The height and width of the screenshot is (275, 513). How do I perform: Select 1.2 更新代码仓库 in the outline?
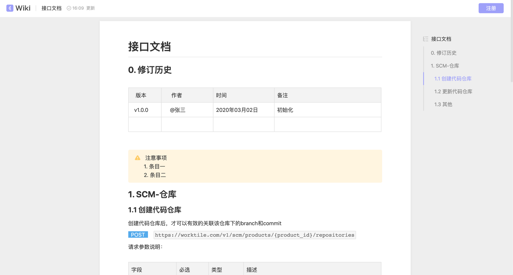[453, 91]
